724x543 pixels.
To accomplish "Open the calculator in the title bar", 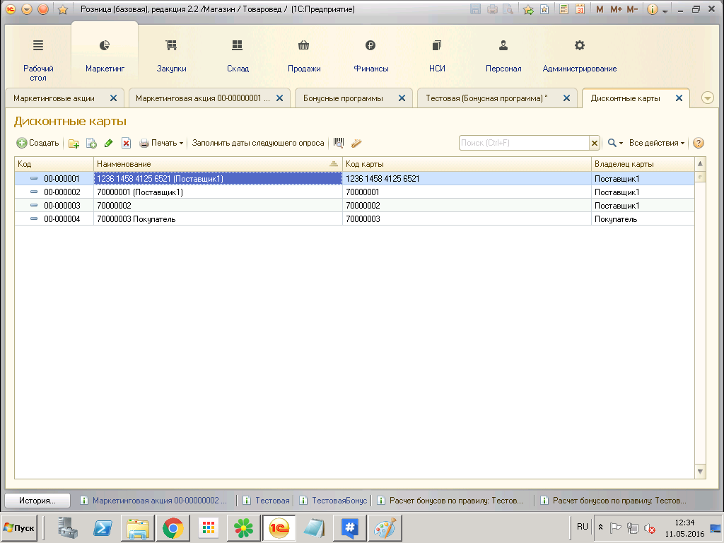I will (564, 9).
